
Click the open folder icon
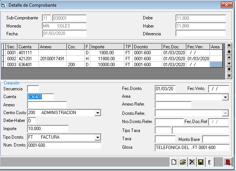point(183,162)
